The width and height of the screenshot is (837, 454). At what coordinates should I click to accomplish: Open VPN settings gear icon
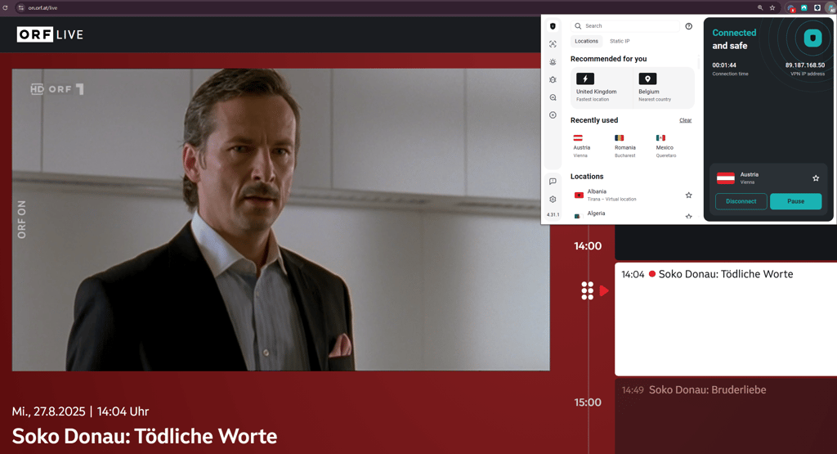click(x=553, y=200)
